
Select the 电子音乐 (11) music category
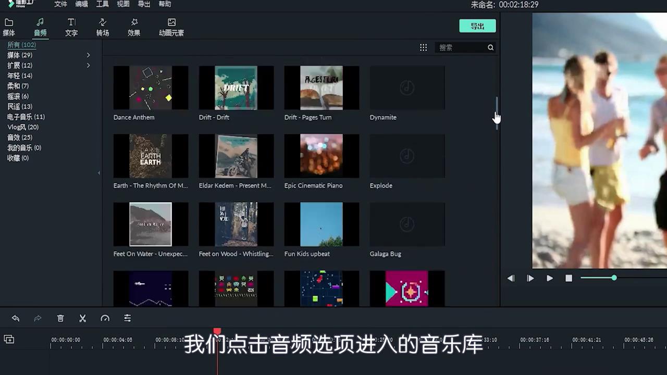coord(26,117)
